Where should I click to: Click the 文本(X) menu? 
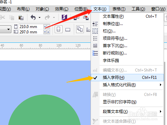pyautogui.click(x=100, y=9)
